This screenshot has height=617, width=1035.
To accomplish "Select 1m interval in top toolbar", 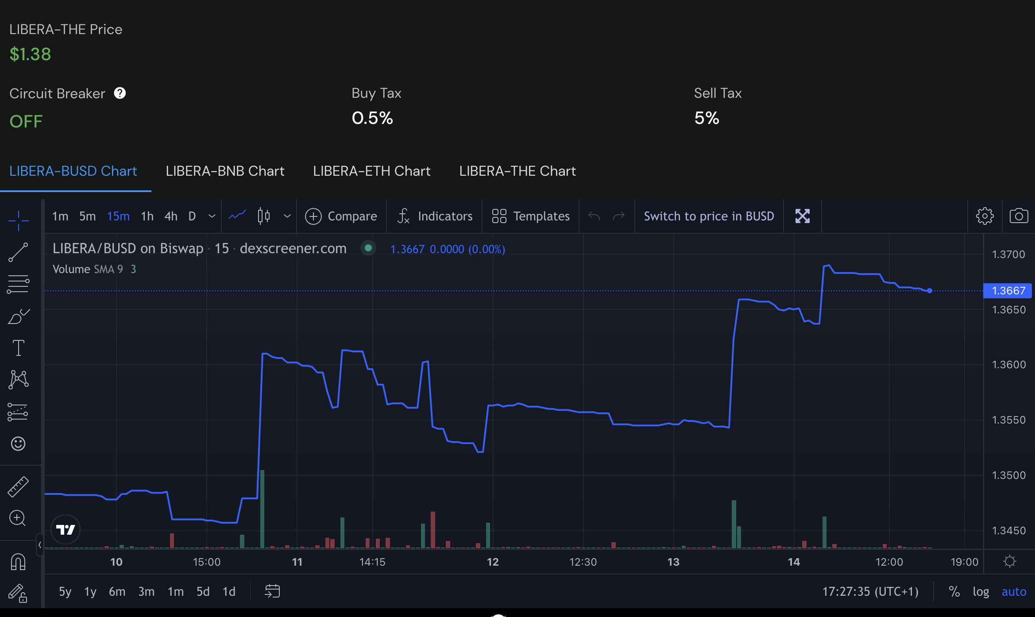I will [60, 216].
